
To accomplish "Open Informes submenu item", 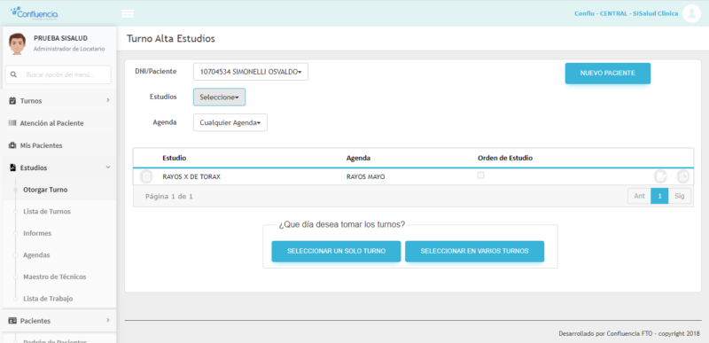I will [x=37, y=233].
